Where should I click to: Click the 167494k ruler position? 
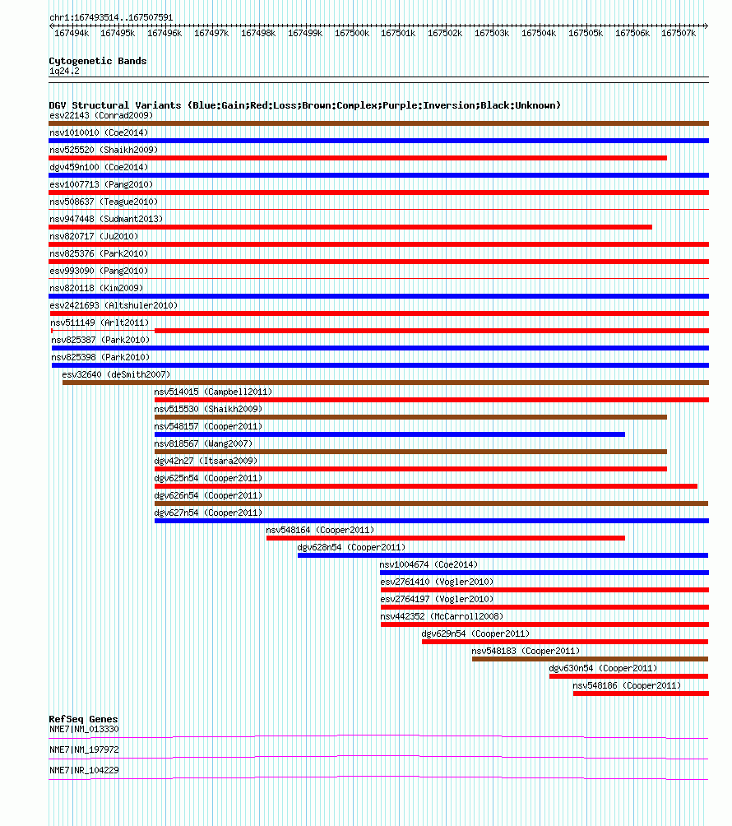pyautogui.click(x=72, y=33)
